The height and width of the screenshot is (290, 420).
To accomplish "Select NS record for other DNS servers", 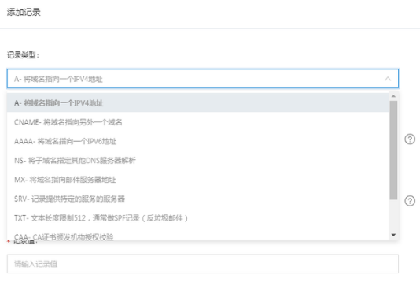I will (x=197, y=161).
